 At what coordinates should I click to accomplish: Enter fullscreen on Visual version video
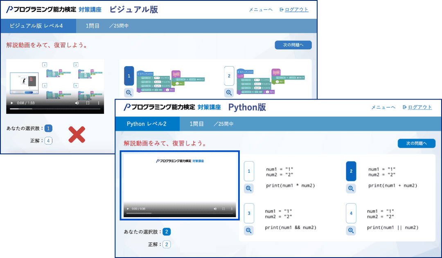click(88, 103)
